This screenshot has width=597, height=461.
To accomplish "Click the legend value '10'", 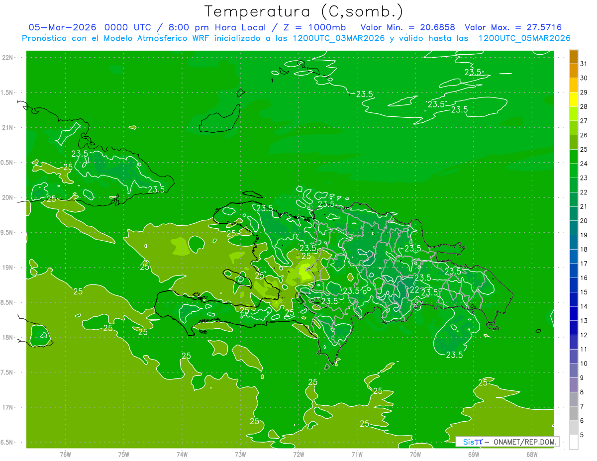I will [x=584, y=364].
